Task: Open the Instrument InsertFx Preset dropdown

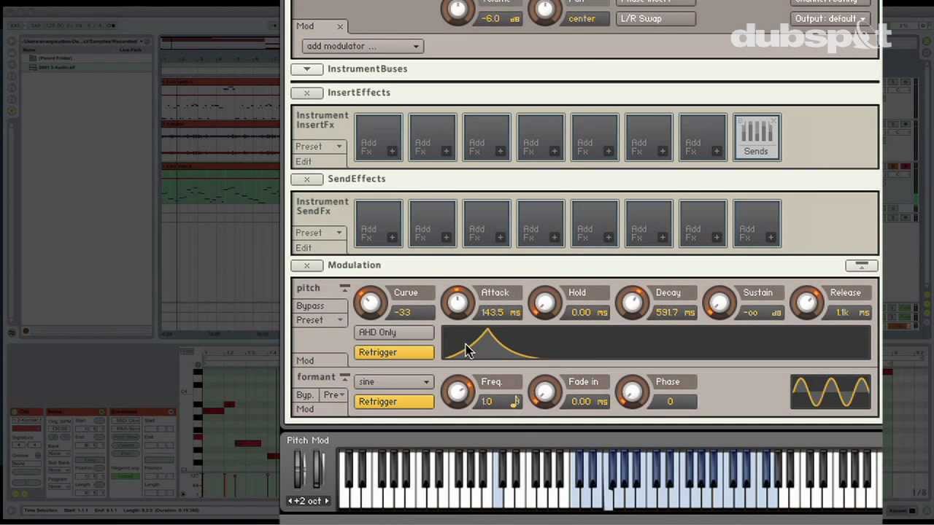Action: [x=319, y=147]
